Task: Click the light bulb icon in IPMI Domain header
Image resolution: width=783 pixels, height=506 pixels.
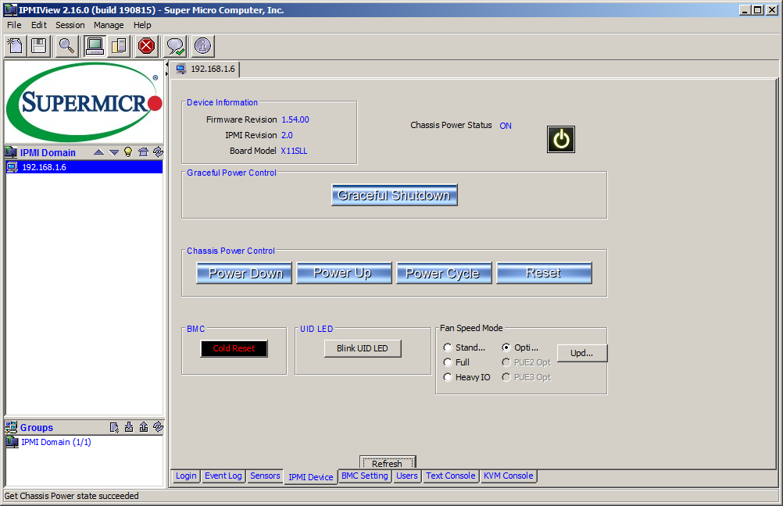Action: 128,152
